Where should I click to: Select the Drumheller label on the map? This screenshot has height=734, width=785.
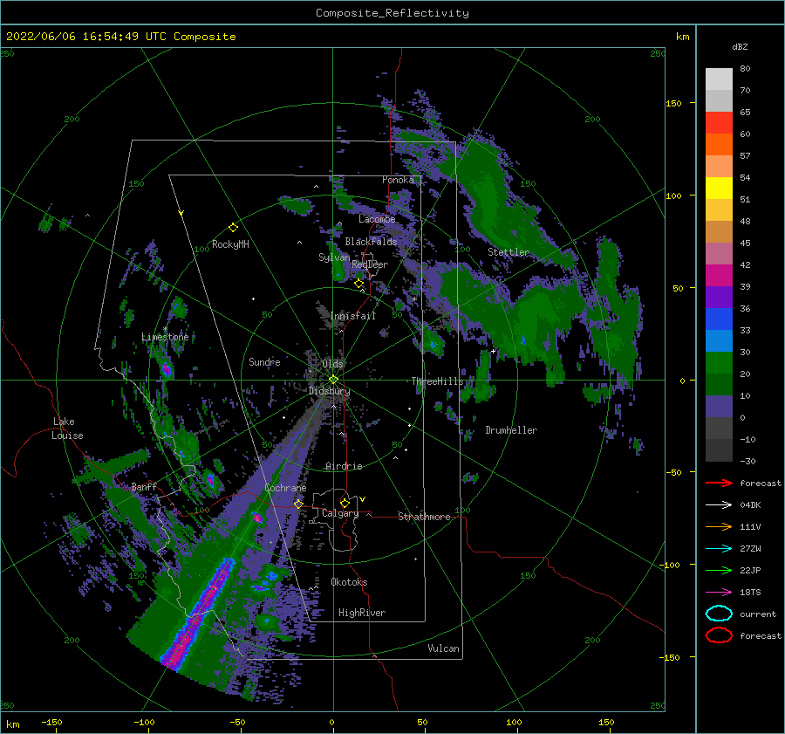(x=511, y=430)
